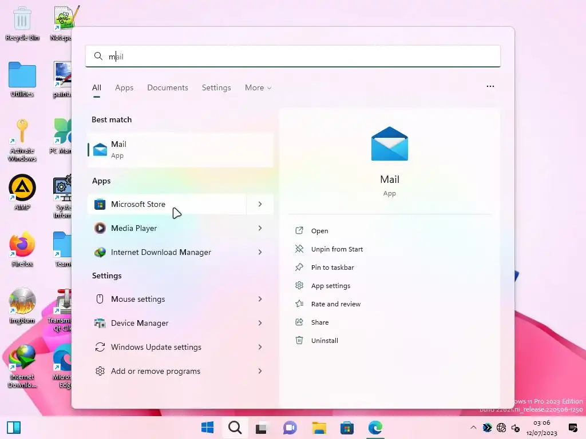Open the More filter dropdown
This screenshot has height=439, width=586.
click(258, 87)
